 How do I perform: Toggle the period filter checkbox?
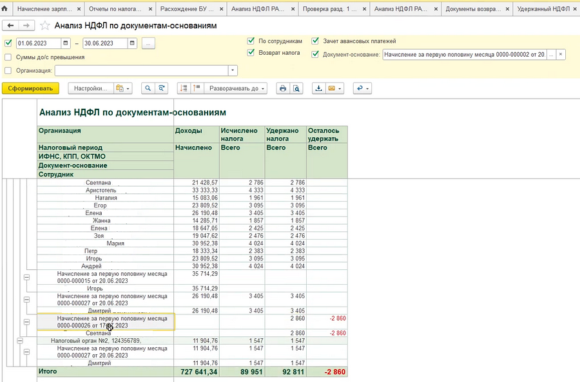[x=8, y=43]
